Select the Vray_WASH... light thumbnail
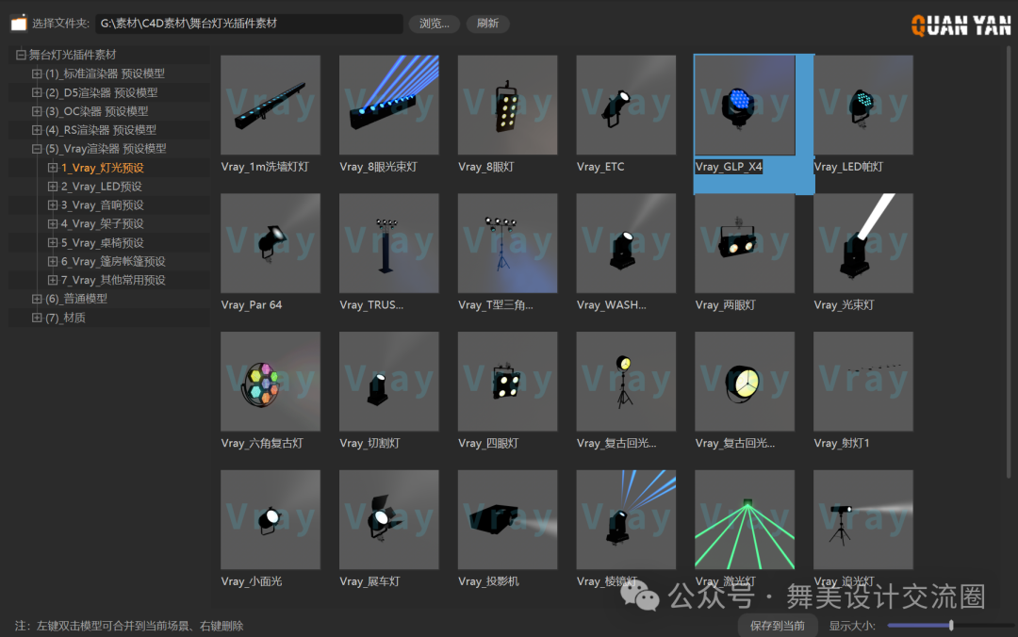Image resolution: width=1018 pixels, height=637 pixels. 626,243
